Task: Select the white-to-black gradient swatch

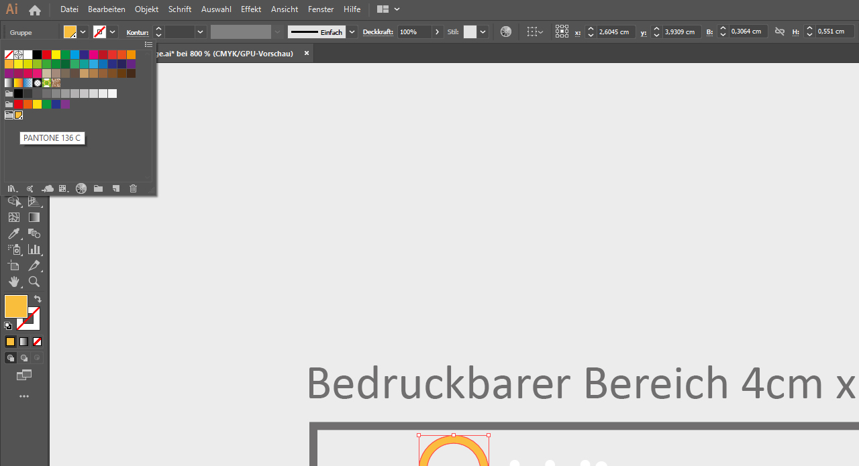Action: coord(9,82)
